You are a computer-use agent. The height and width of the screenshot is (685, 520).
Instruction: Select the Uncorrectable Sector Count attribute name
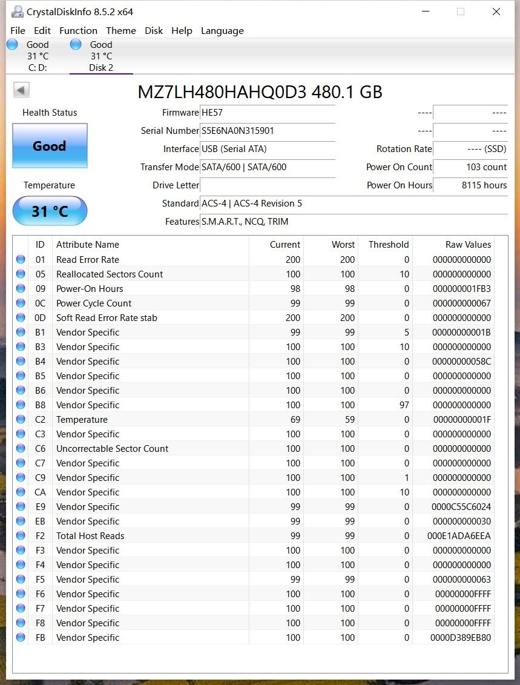[x=112, y=449]
